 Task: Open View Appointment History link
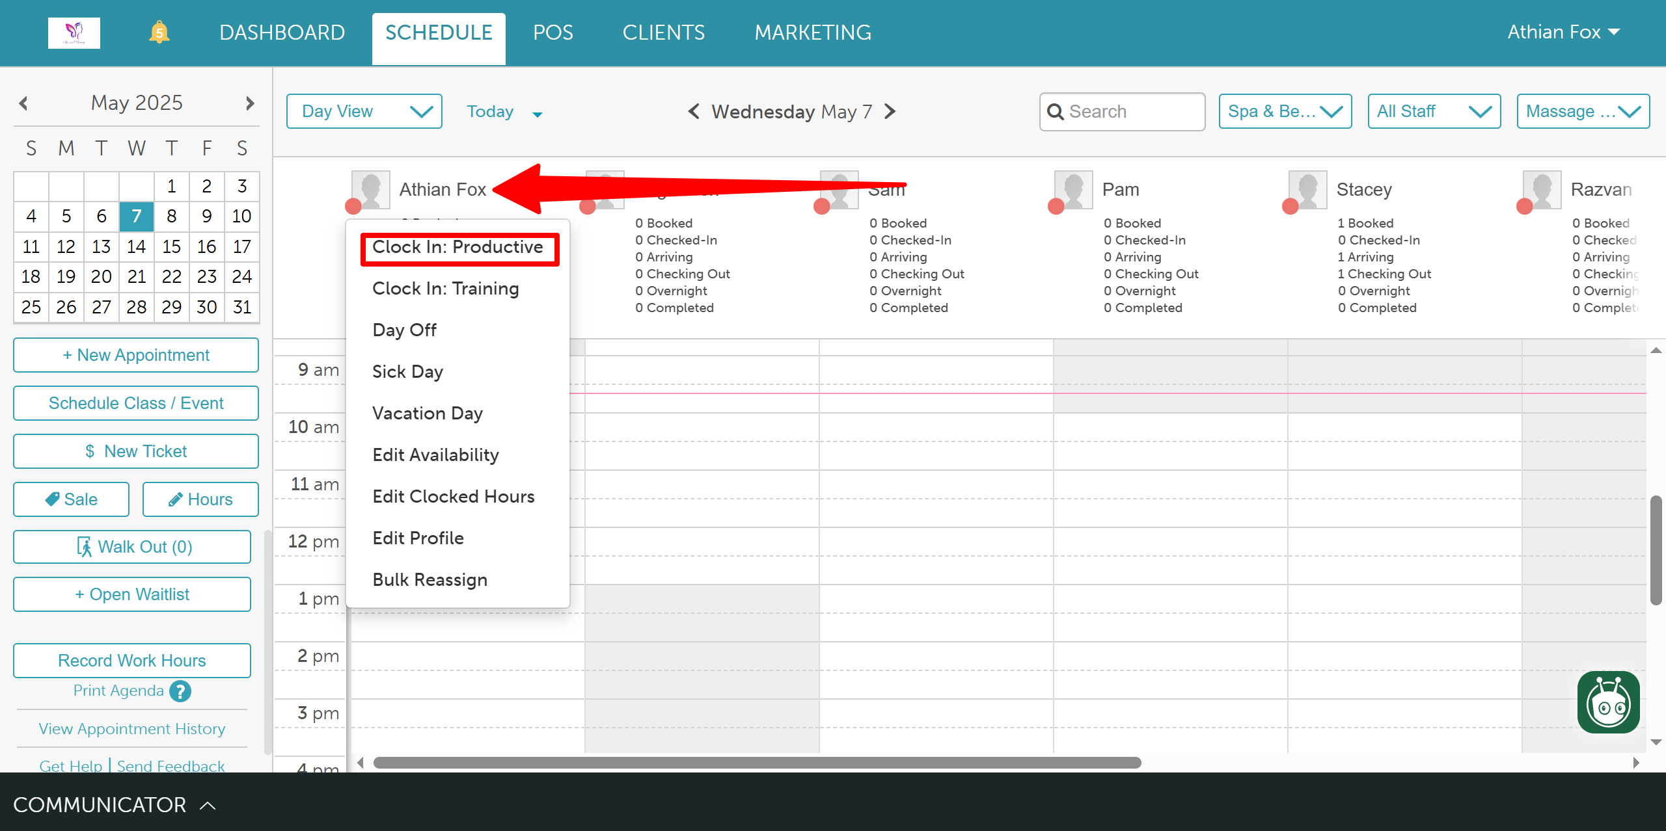132,729
